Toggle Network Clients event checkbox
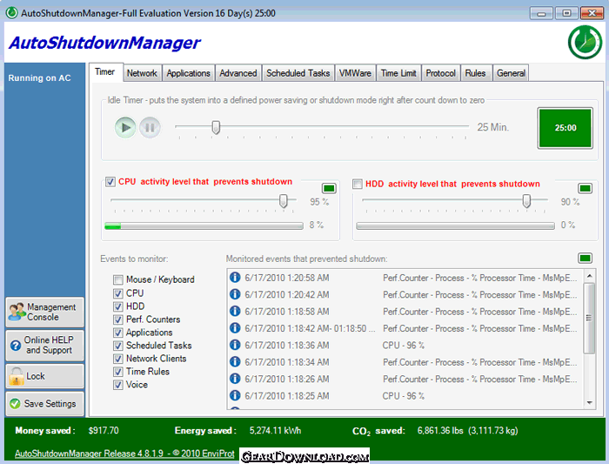Image resolution: width=609 pixels, height=464 pixels. pyautogui.click(x=118, y=359)
